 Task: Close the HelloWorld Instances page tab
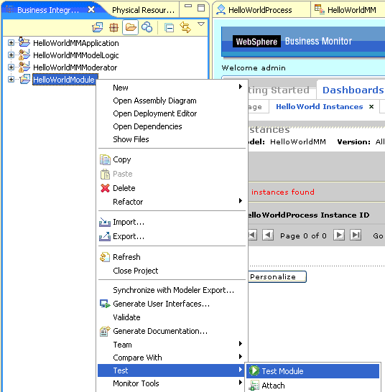(x=371, y=107)
